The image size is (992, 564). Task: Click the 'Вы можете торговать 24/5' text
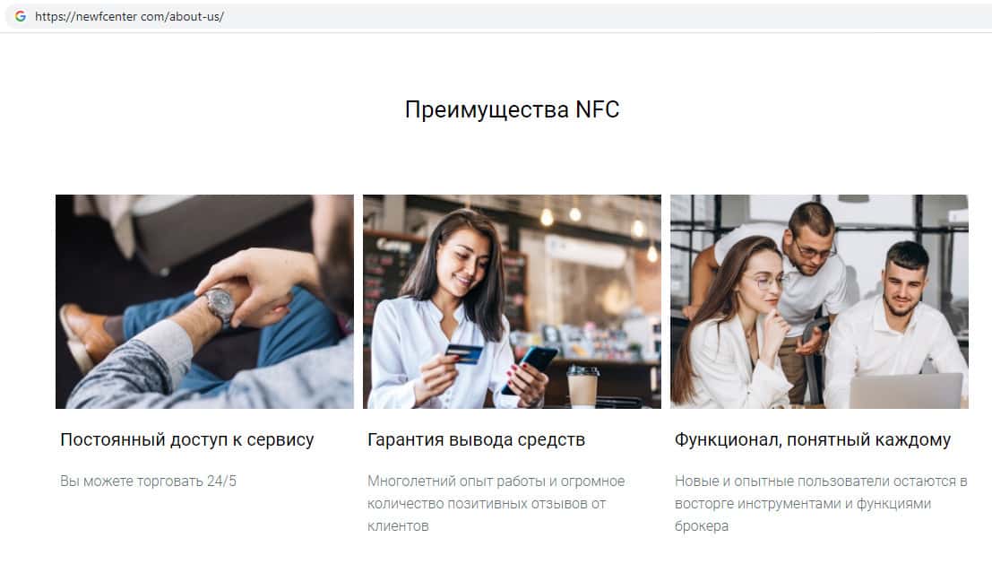148,482
